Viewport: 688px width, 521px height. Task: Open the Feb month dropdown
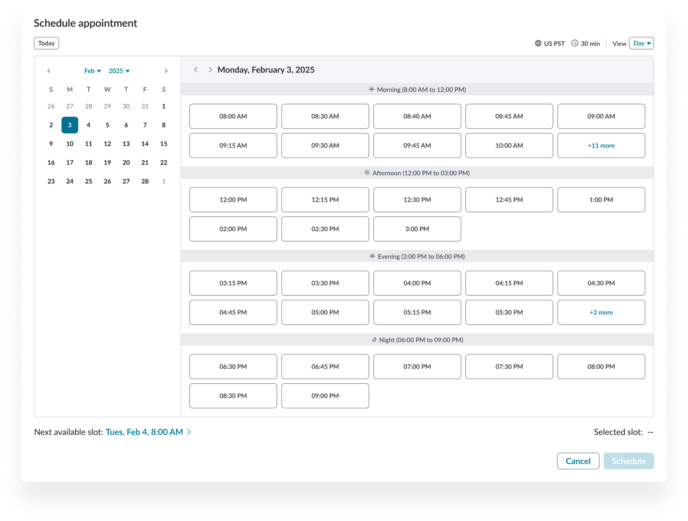click(x=92, y=71)
